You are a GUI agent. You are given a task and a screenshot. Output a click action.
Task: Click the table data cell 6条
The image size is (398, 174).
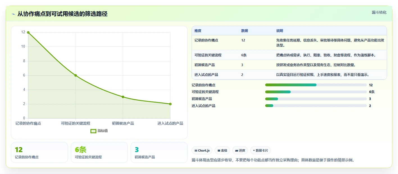(244, 55)
